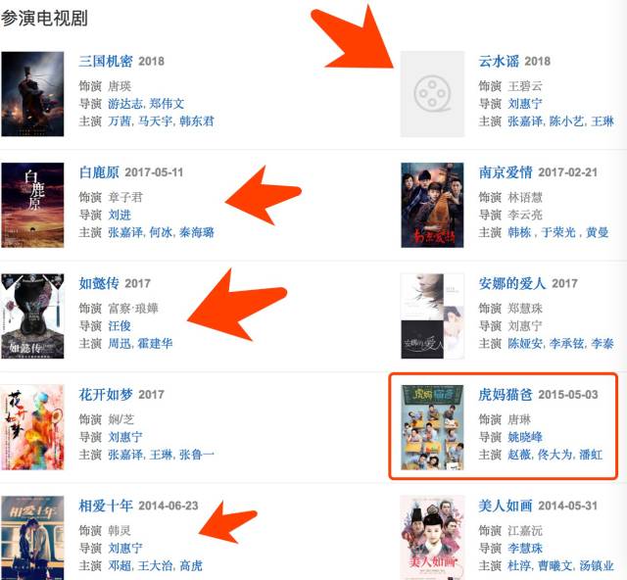Screen dimensions: 627x580
Task: Open the 虎妈猫爸 poster thumbnail
Action: click(x=432, y=427)
